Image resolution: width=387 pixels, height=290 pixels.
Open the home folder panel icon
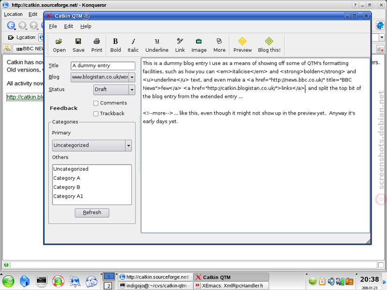click(25, 281)
